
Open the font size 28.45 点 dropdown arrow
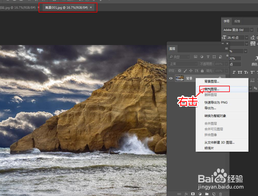point(246,38)
